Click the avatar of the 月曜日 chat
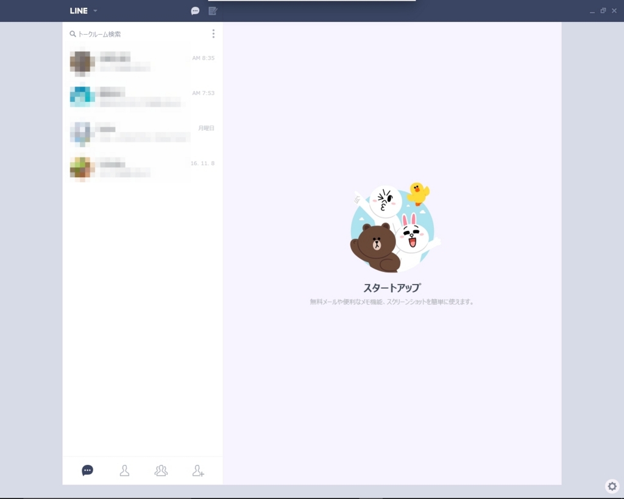 click(82, 133)
